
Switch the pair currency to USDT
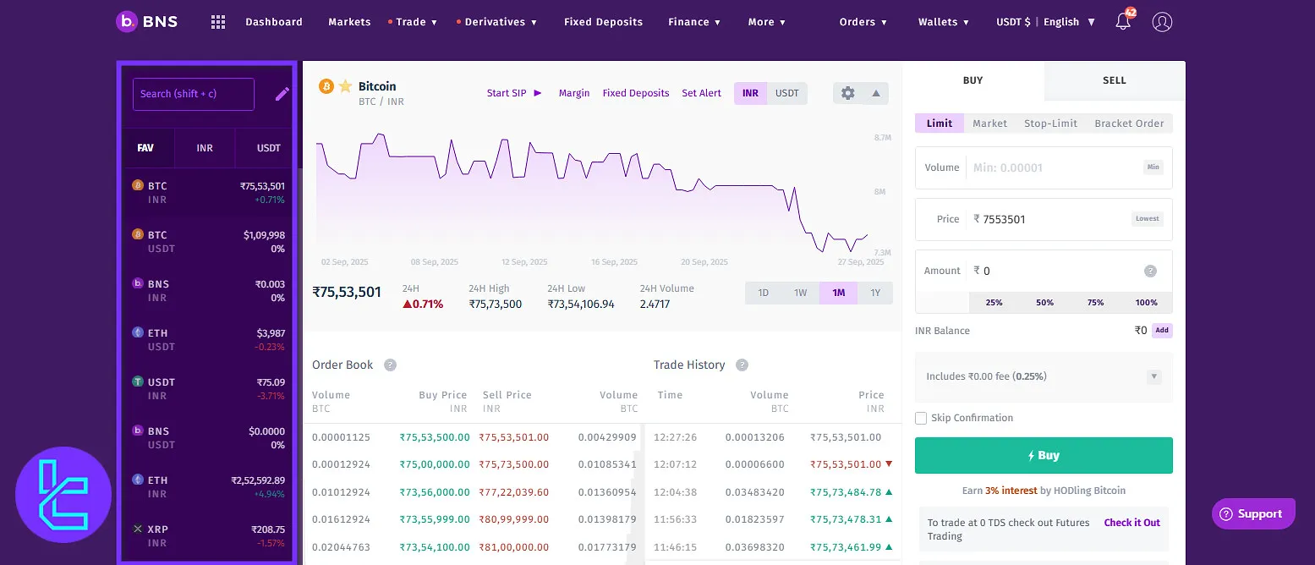(786, 93)
